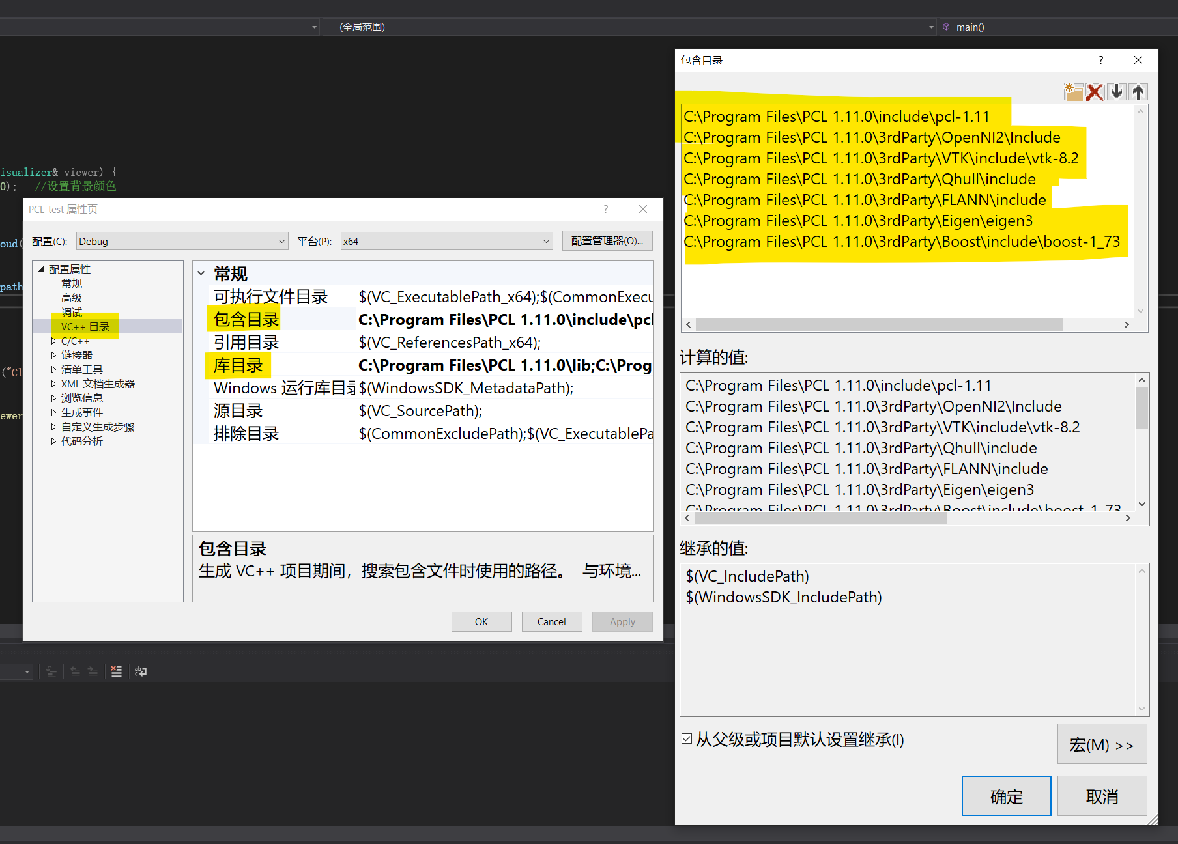The height and width of the screenshot is (844, 1178).
Task: Click the help question mark in 包含目录 dialog
Action: (x=1101, y=60)
